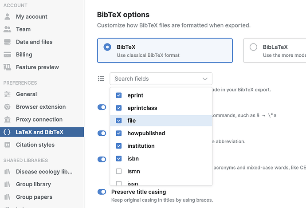Screen dimensions: 306x208
Task: Toggle the journal abbreviation switch
Action: tap(102, 133)
